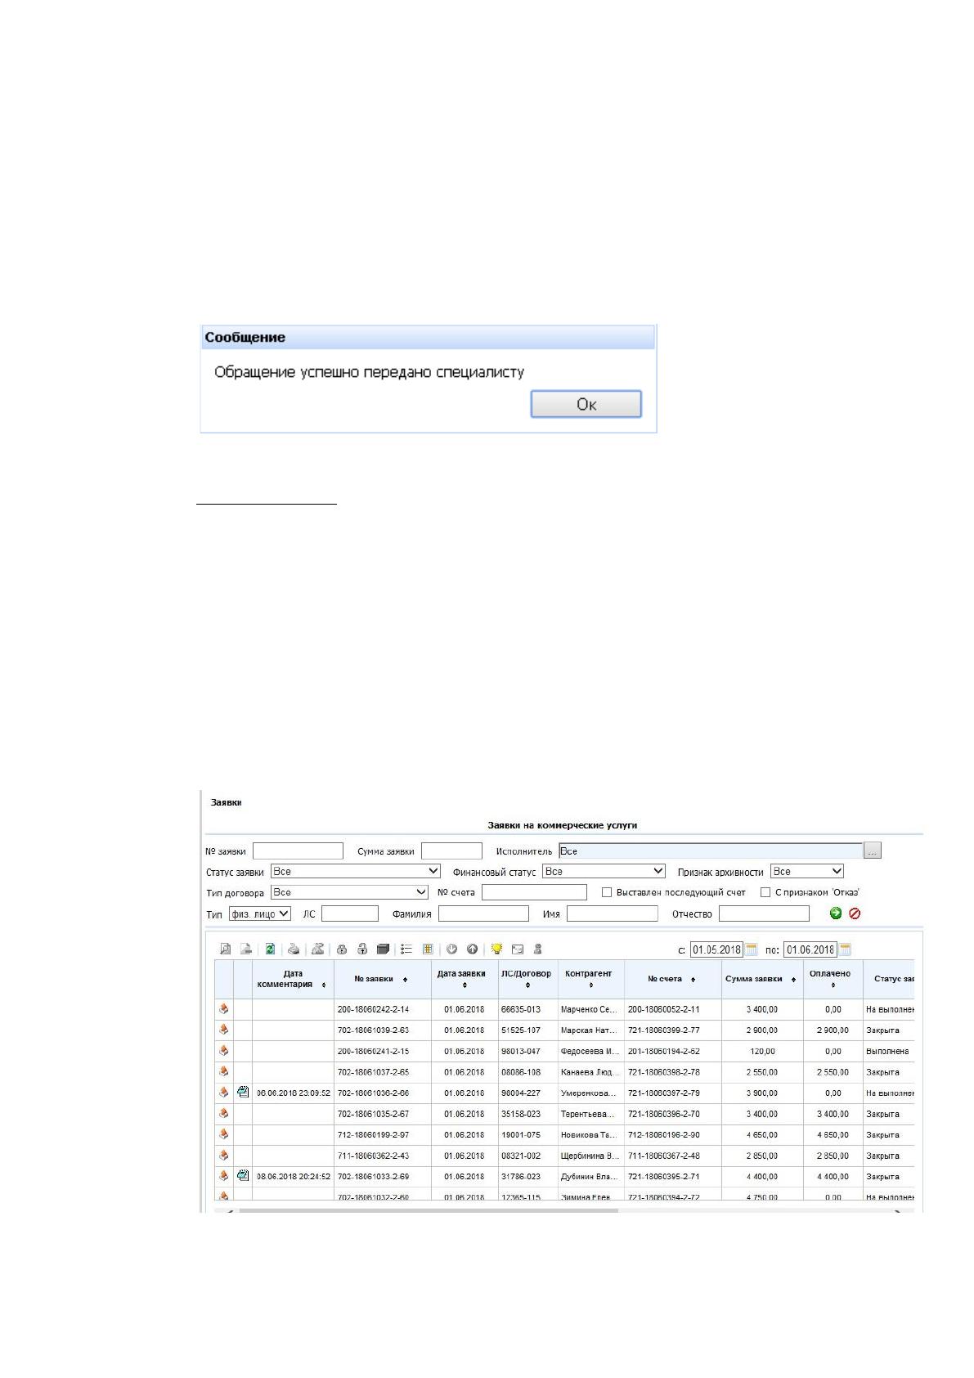The width and height of the screenshot is (974, 1378).
Task: Click the Ok button in message dialog
Action: tap(586, 404)
